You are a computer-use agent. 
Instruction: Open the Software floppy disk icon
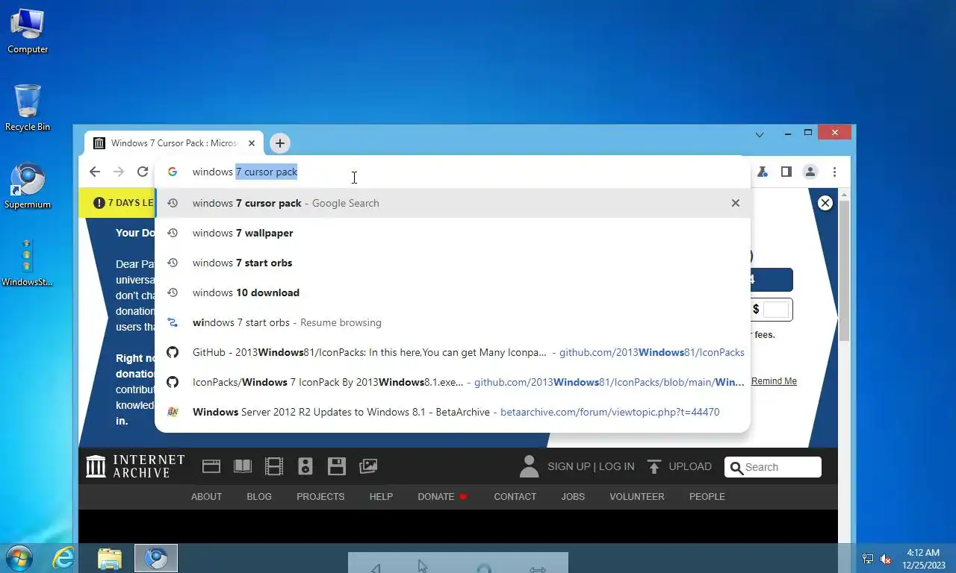point(337,466)
